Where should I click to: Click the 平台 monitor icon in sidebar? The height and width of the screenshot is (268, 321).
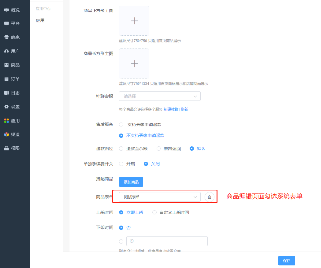coord(6,23)
